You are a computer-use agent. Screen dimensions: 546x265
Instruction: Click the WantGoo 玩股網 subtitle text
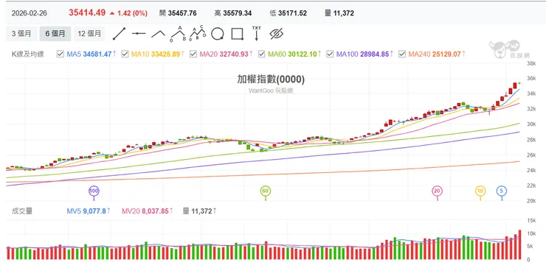click(x=271, y=91)
